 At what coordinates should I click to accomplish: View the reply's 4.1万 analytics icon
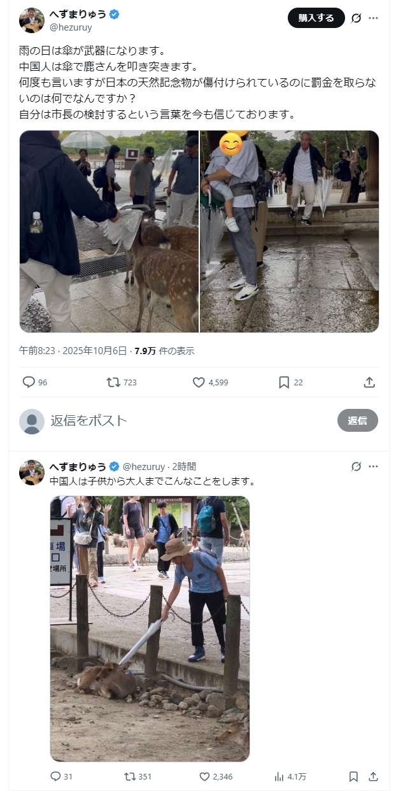coord(279,776)
